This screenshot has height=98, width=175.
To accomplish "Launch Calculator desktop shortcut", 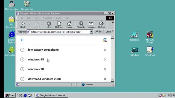I will pyautogui.click(x=134, y=52).
